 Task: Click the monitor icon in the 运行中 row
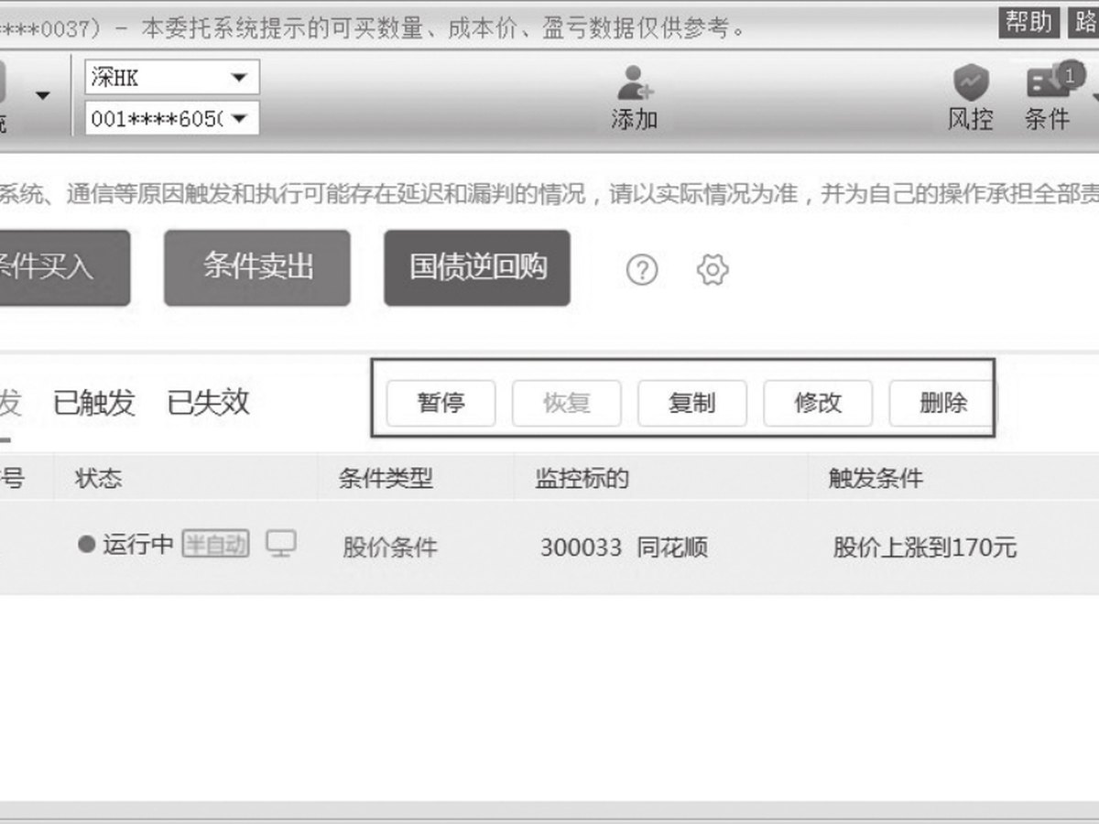point(281,544)
